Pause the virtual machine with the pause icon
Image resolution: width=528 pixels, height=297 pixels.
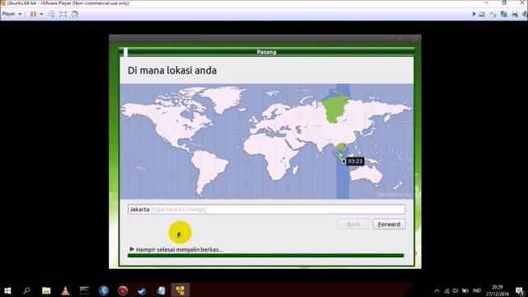[x=33, y=14]
